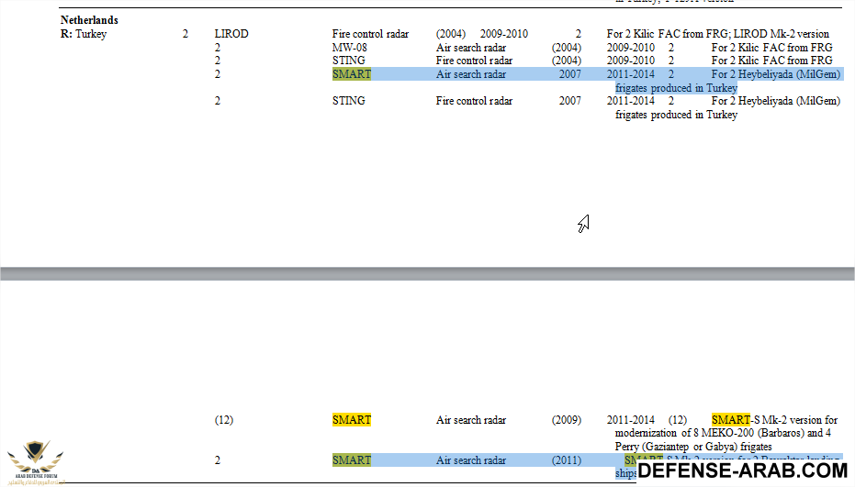Click the DEFENSE-ARAB.COM watermark
Viewport: 855px width, 487px height.
click(x=742, y=470)
